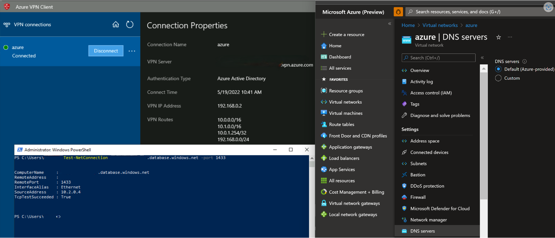Open Firewall in virtual network settings
Screen dimensions: 555x238
(418, 197)
